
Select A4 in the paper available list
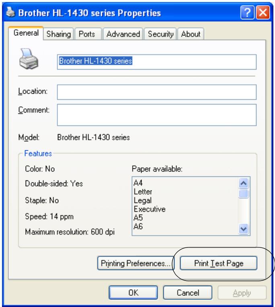138,183
